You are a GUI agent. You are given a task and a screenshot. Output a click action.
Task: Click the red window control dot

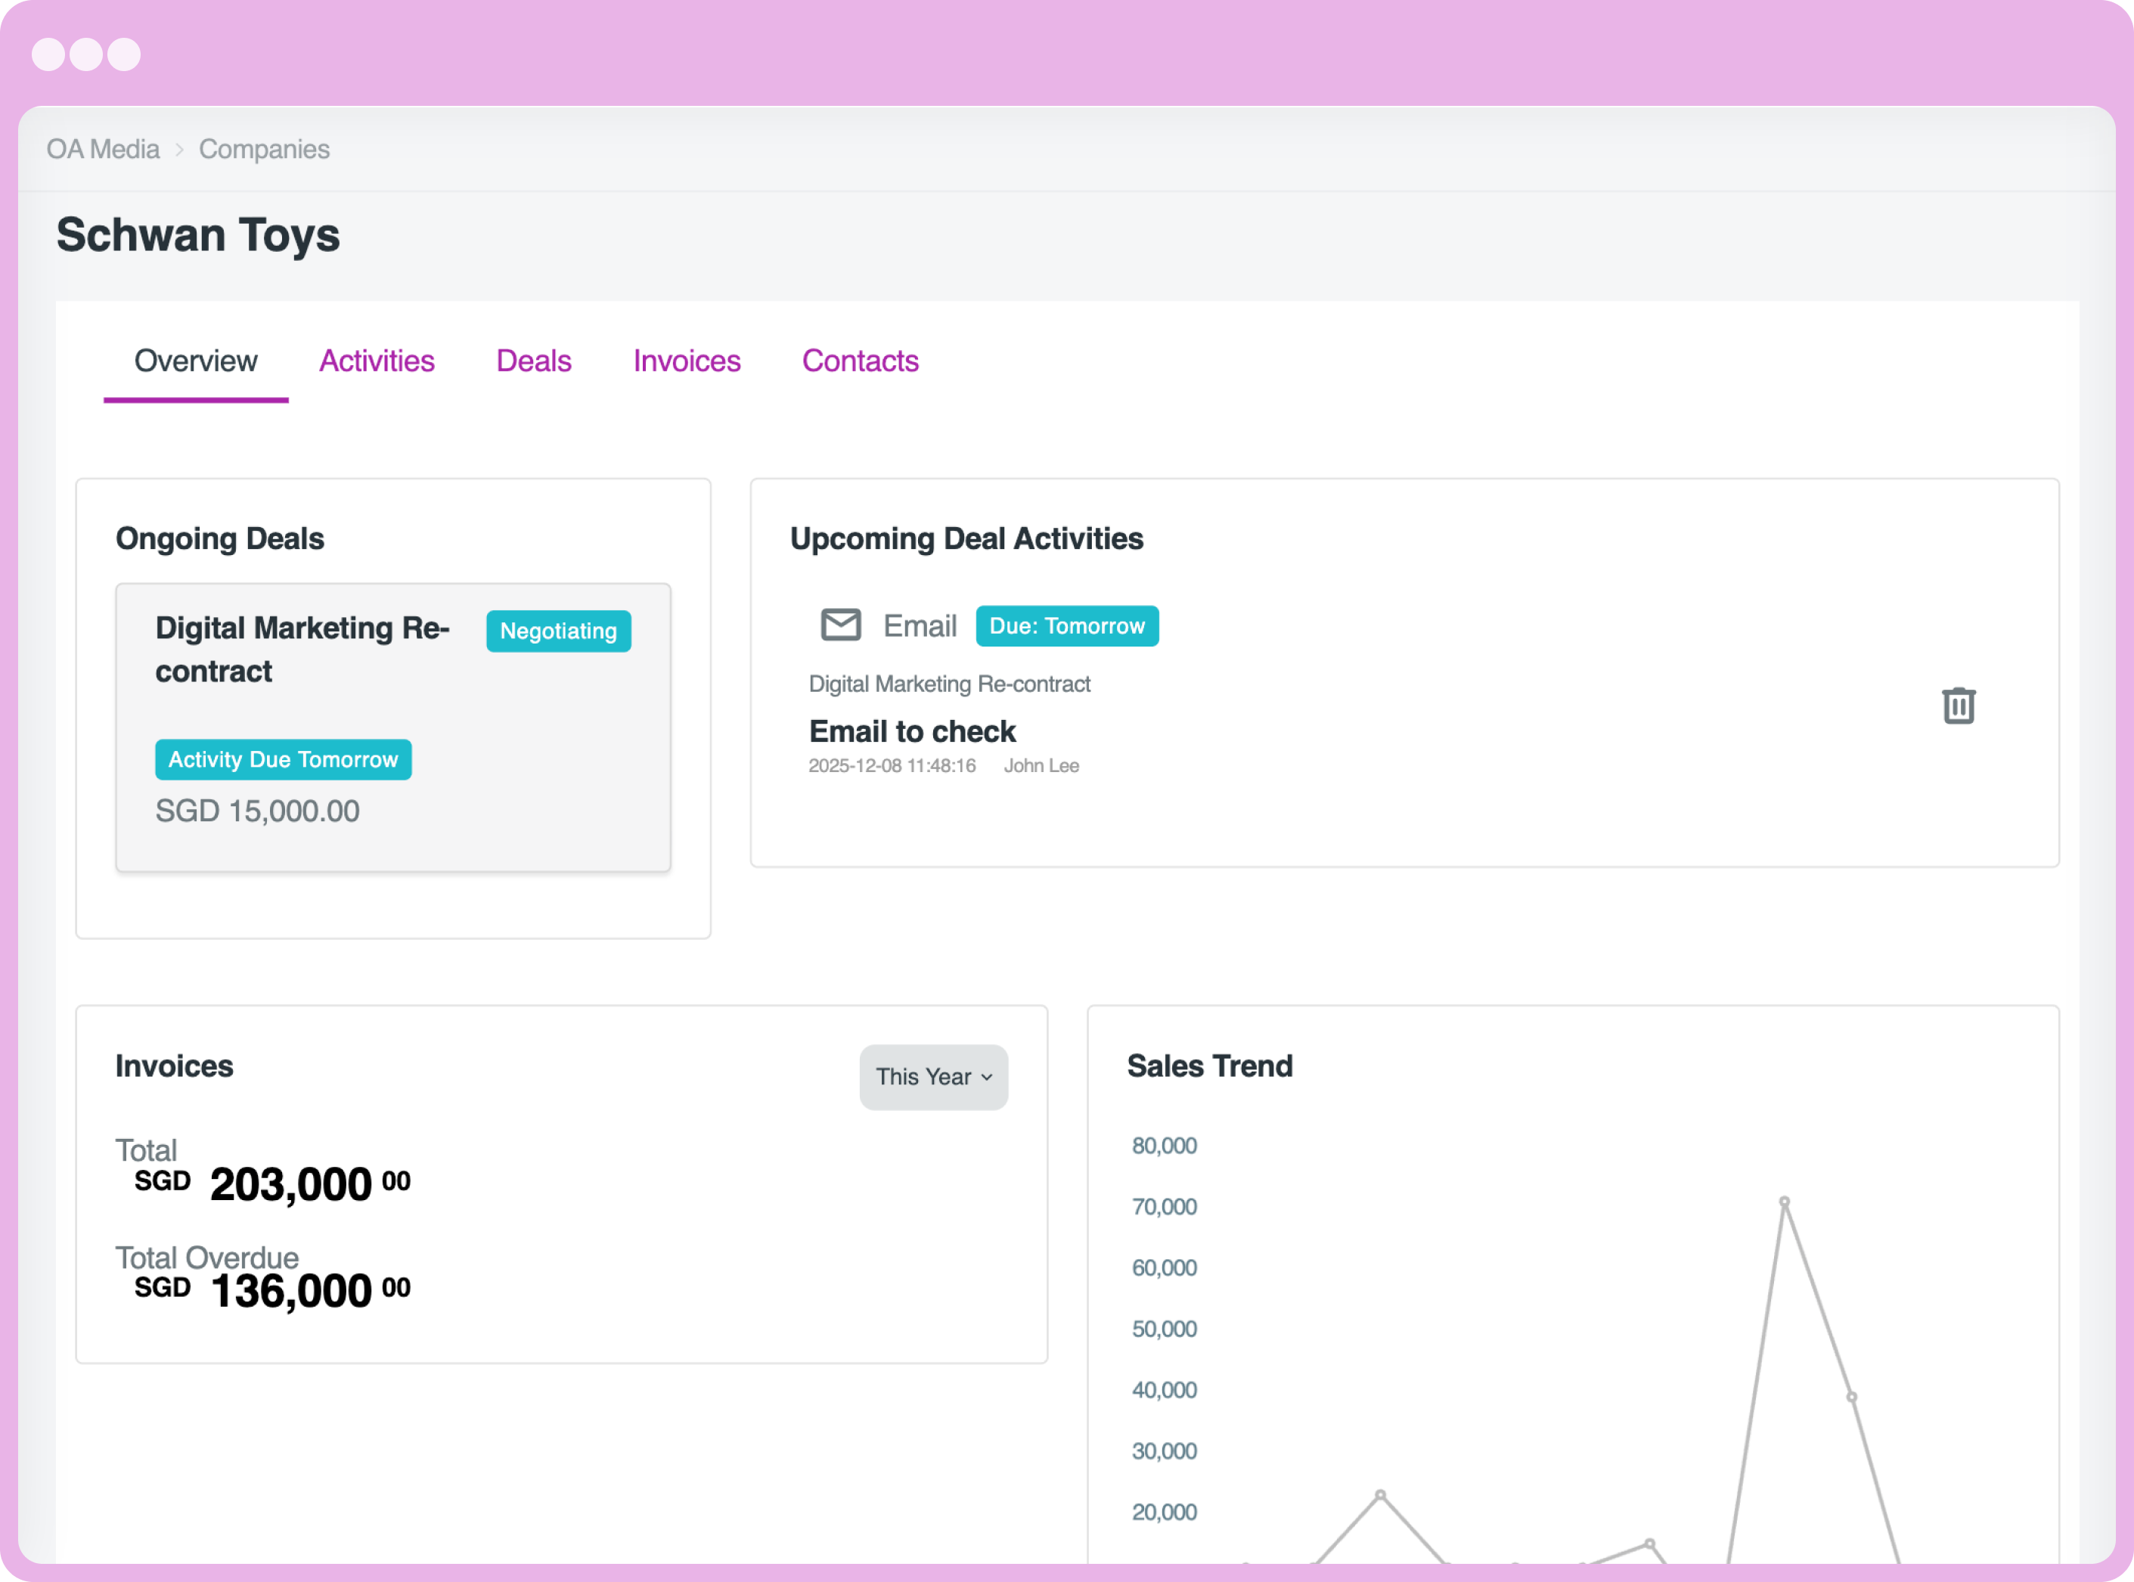[51, 54]
